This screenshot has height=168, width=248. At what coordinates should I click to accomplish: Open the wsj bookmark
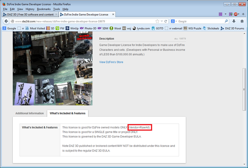tap(127, 28)
